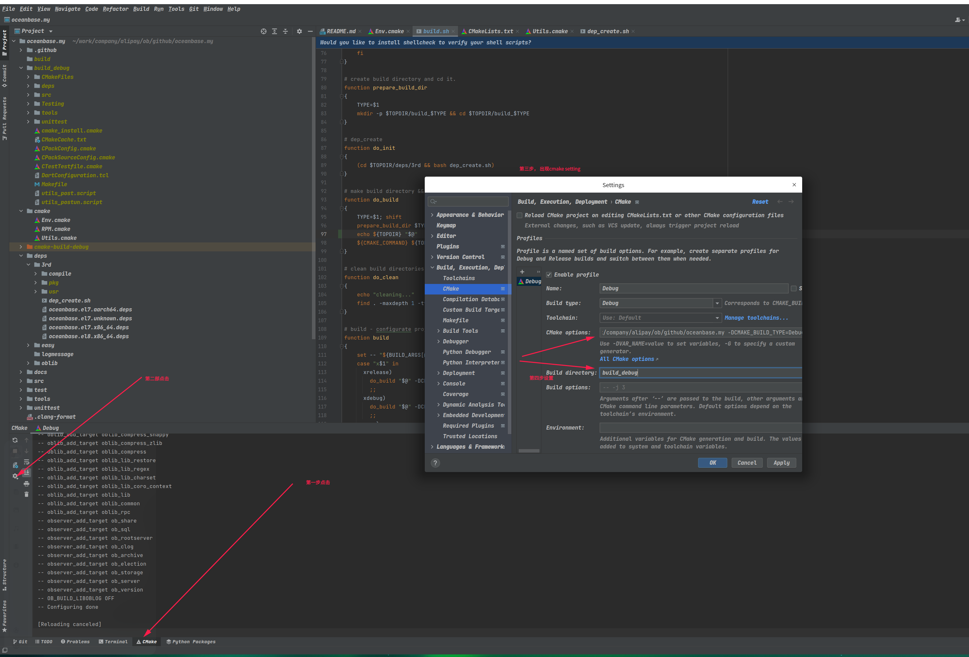
Task: Click the down arrow in CMake panel
Action: point(26,451)
